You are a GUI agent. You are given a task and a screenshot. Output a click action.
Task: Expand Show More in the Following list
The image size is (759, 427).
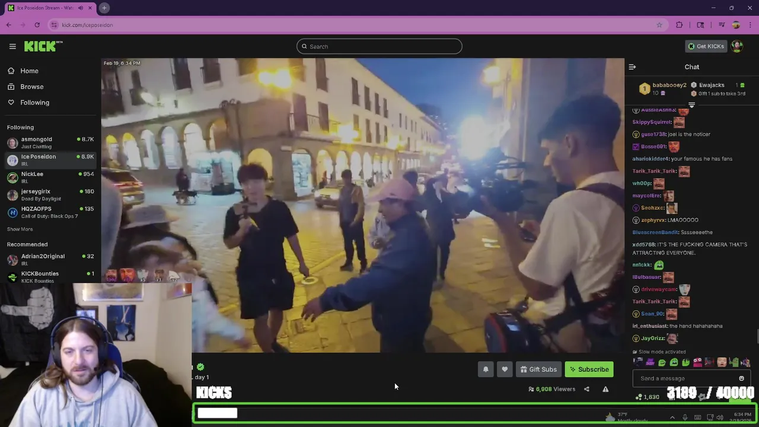pyautogui.click(x=20, y=229)
